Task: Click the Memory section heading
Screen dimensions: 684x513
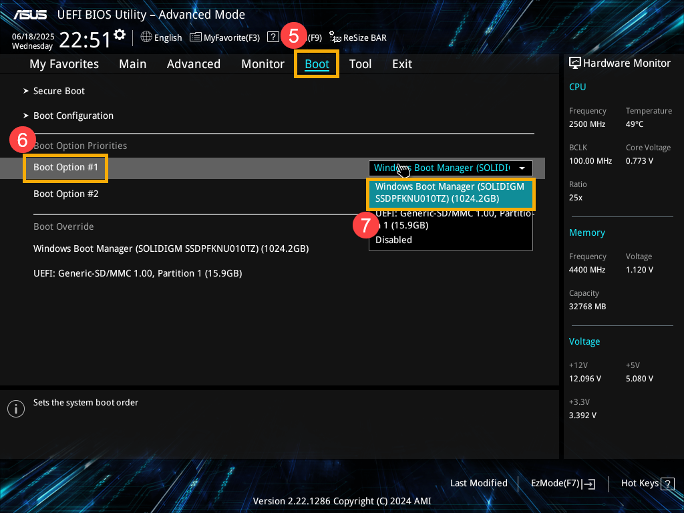Action: click(587, 233)
